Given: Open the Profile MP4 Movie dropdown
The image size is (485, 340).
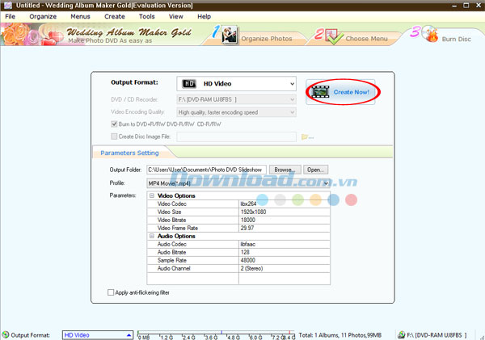Looking at the screenshot, I should click(x=238, y=183).
